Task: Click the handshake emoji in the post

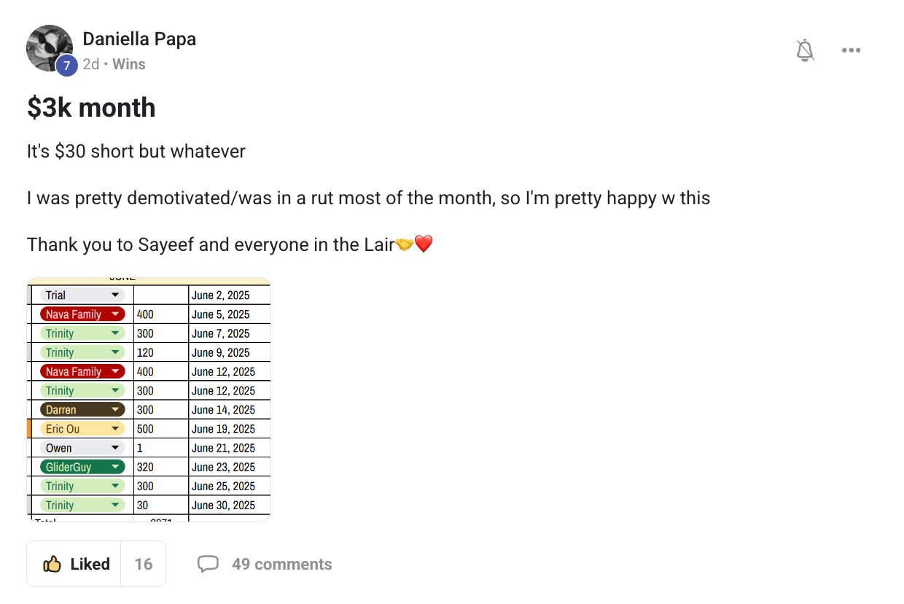Action: 404,244
